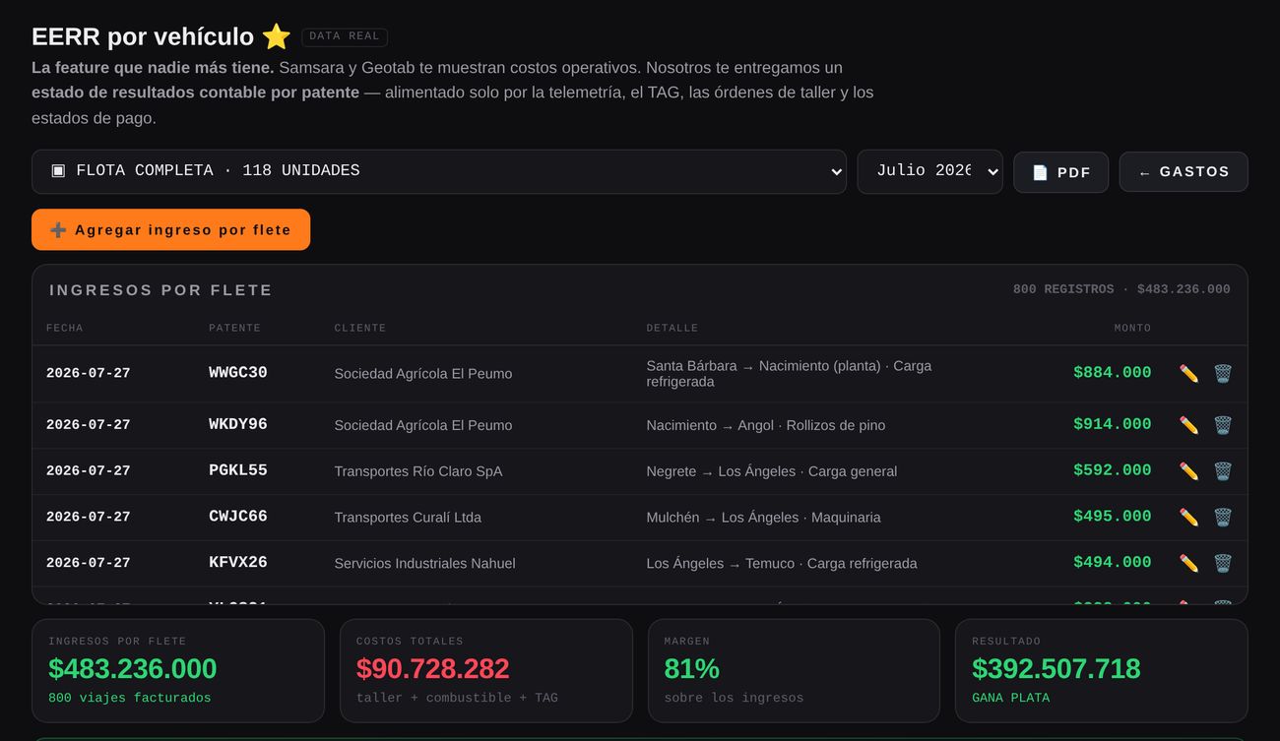Image resolution: width=1280 pixels, height=741 pixels.
Task: Delete the PGKL55 income entry
Action: point(1223,471)
